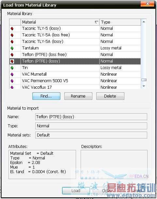Click the Type column header
157x199 pixels.
[x=120, y=22]
